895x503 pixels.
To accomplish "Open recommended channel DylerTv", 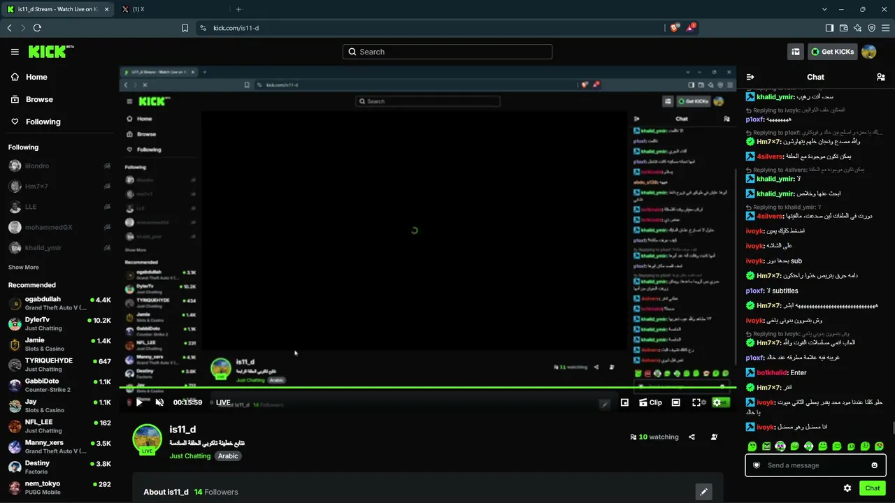I will point(59,323).
